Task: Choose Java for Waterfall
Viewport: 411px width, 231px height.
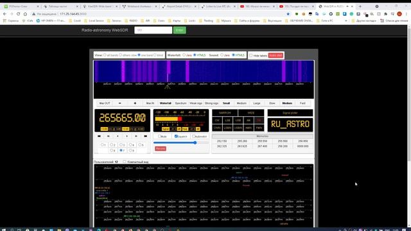Action: [184, 55]
